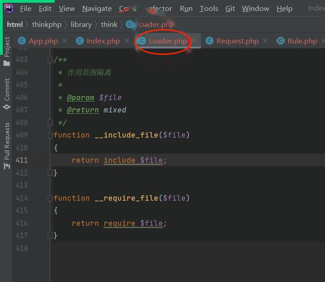Click the @param doc tag
Screen dimensions: 325x282
(81, 98)
